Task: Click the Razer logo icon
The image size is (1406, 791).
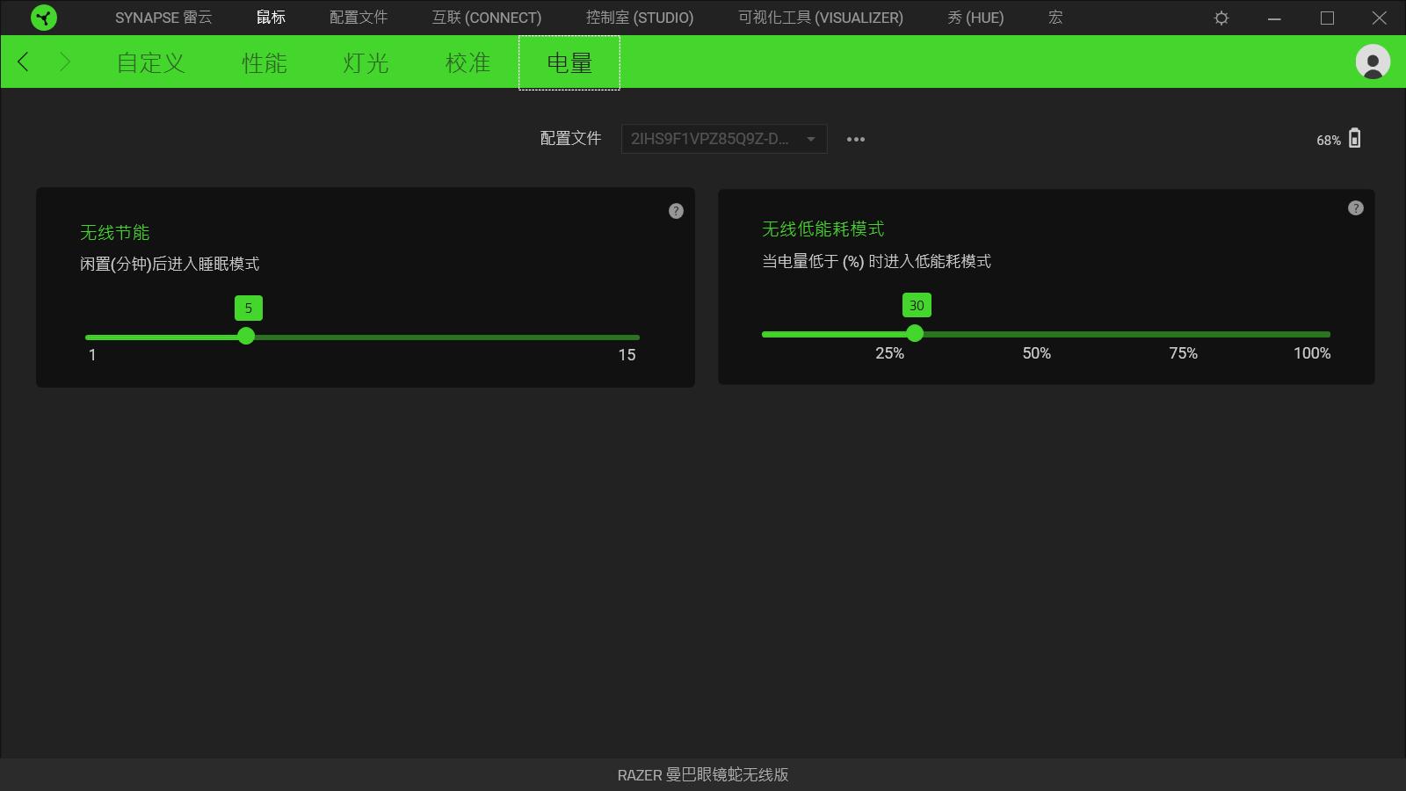Action: point(42,18)
